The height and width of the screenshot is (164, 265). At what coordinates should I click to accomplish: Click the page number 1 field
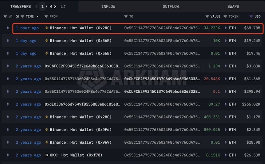point(42,6)
